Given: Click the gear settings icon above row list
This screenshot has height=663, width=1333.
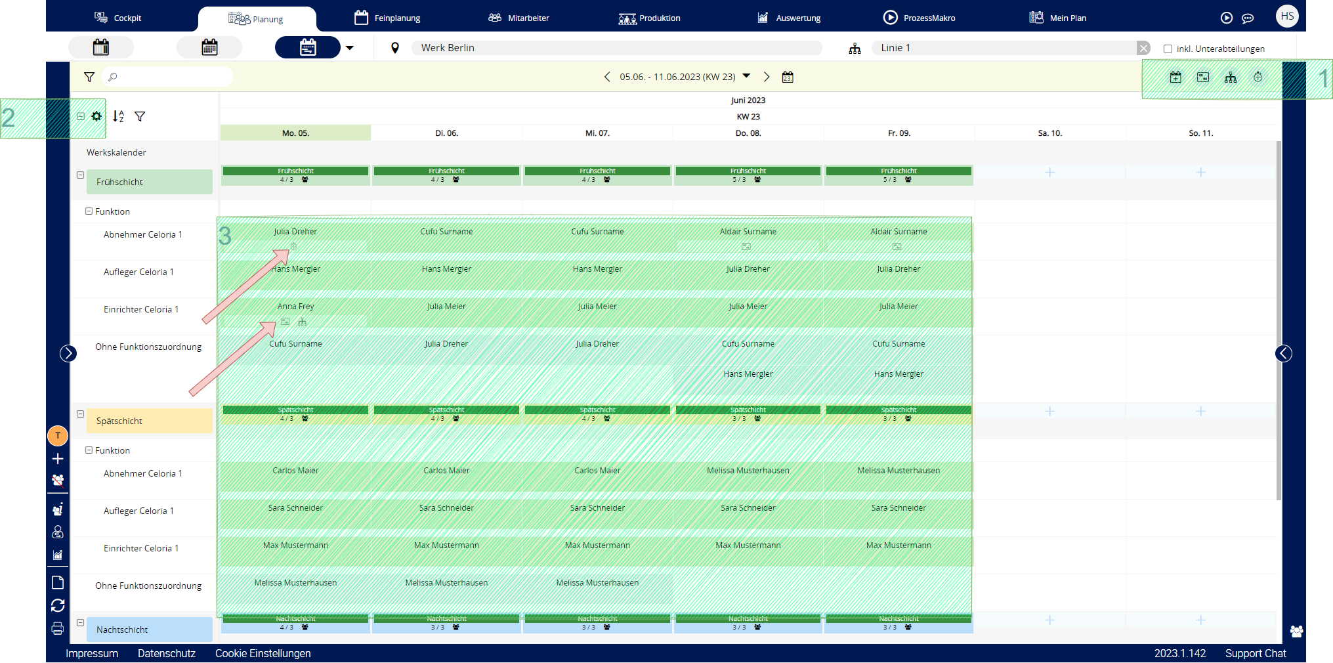Looking at the screenshot, I should (96, 116).
